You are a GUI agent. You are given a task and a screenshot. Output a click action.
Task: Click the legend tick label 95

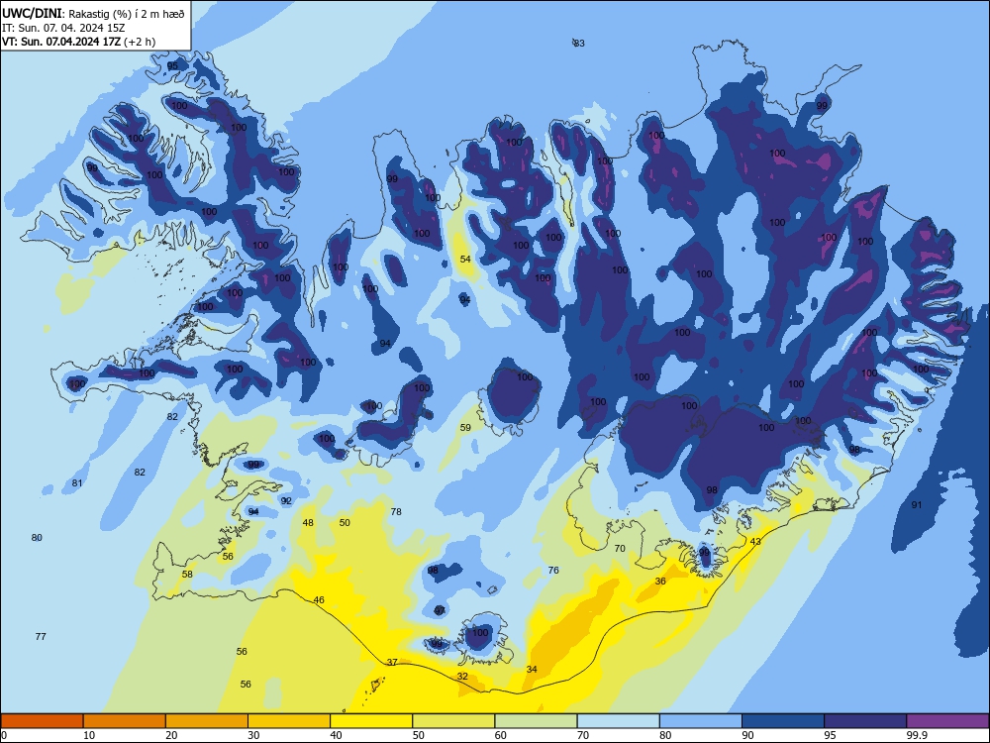830,735
